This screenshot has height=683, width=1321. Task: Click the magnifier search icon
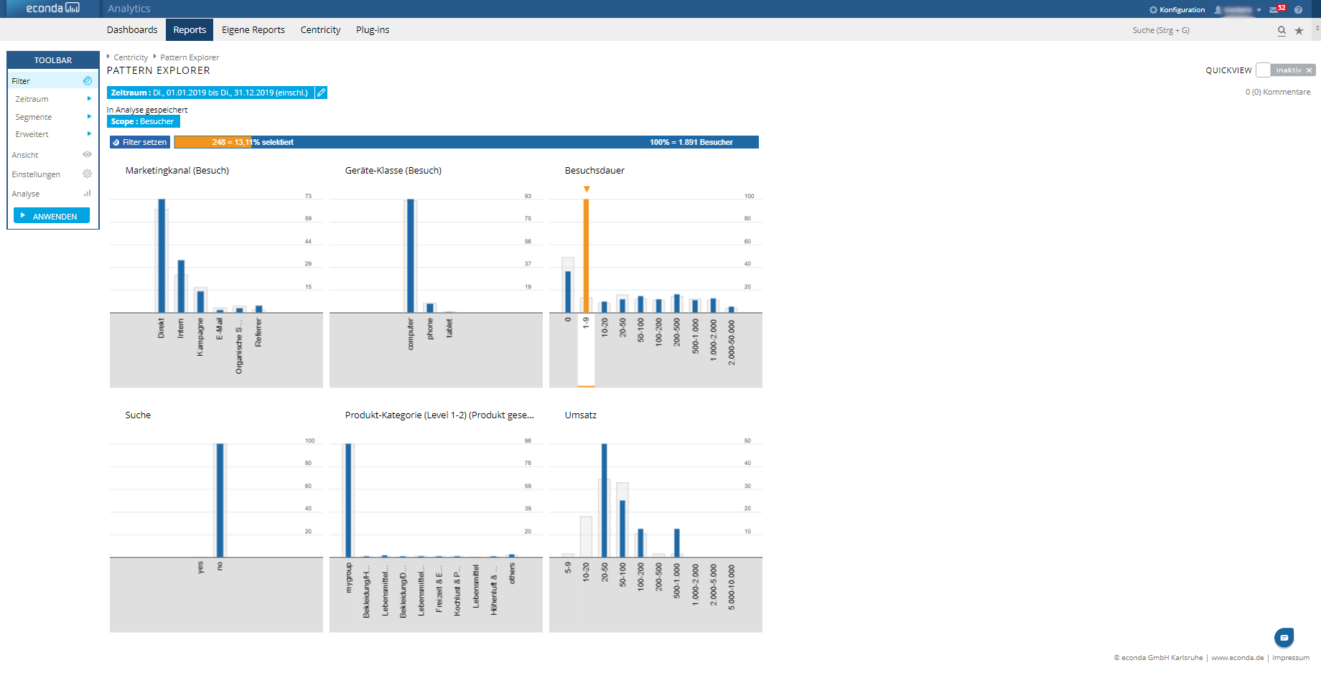pyautogui.click(x=1282, y=30)
